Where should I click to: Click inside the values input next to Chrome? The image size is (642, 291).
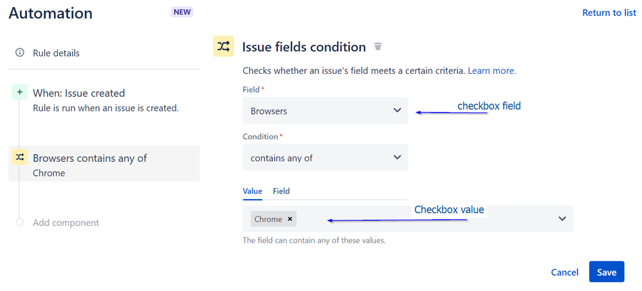click(426, 219)
